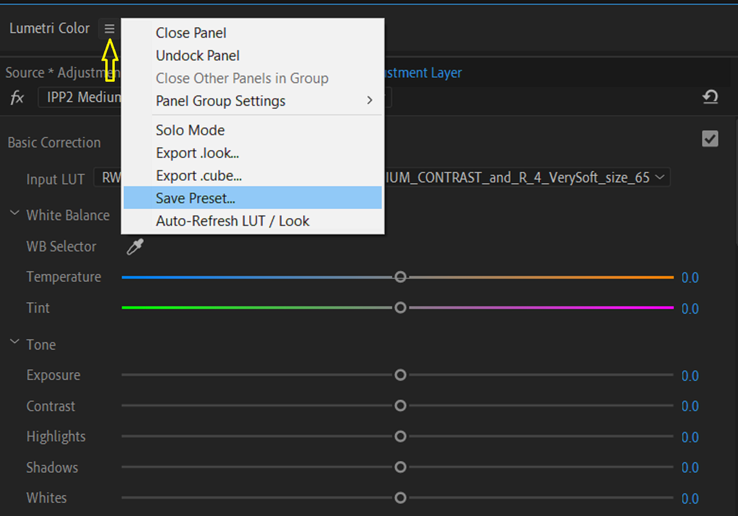738x516 pixels.
Task: Click Save Preset... in the menu
Action: click(x=253, y=198)
